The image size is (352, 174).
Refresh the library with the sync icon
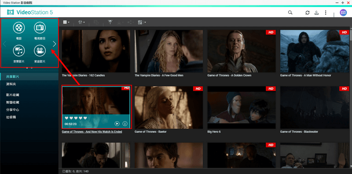click(307, 13)
